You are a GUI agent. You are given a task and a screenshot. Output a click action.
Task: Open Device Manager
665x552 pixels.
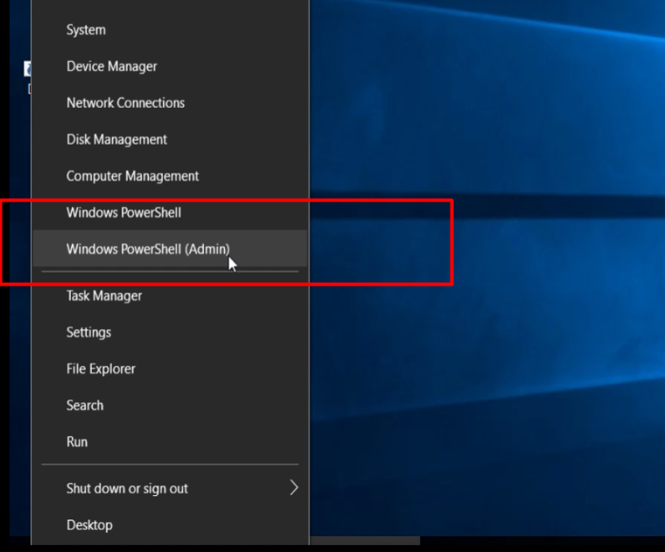point(170,67)
